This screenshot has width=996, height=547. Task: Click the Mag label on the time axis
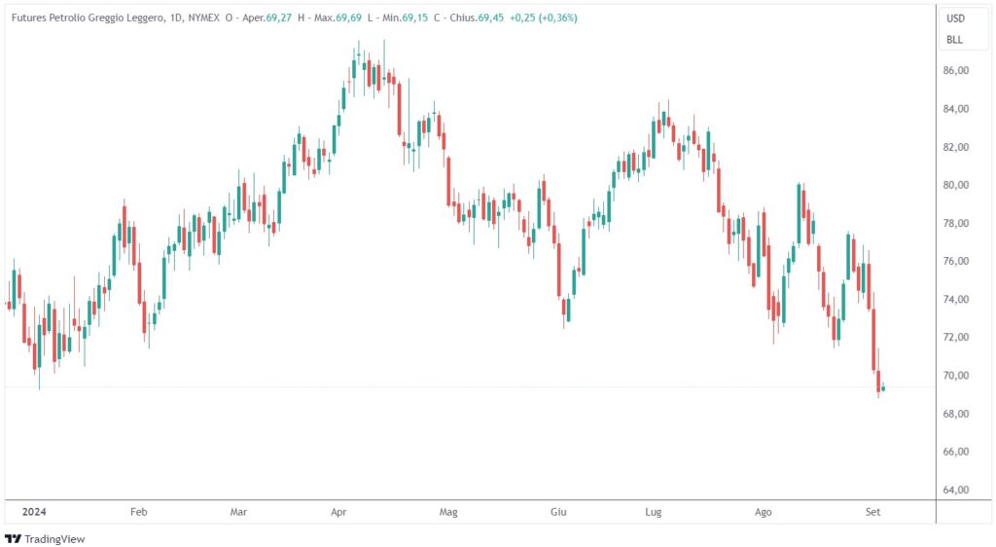point(447,510)
